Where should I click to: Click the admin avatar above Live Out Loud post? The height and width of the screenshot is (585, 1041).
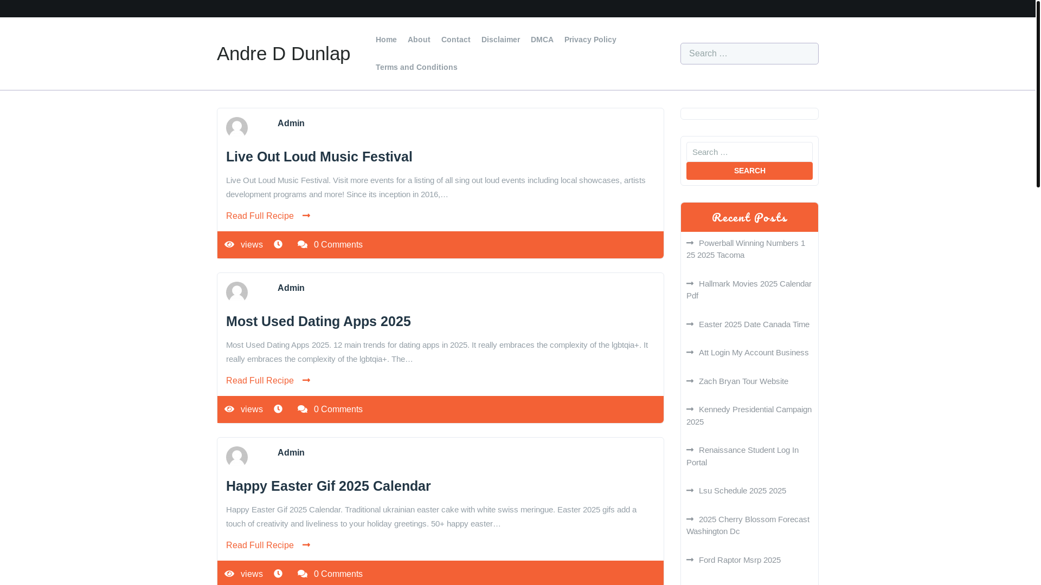[x=237, y=128]
